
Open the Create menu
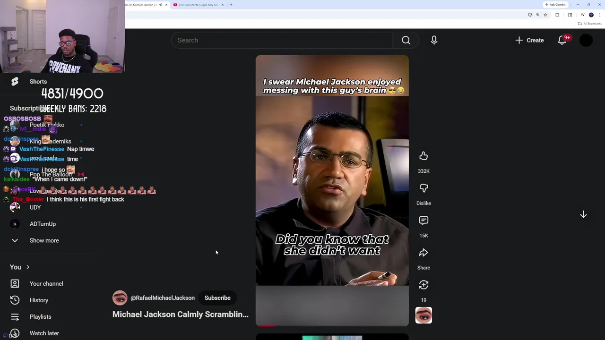pos(529,40)
